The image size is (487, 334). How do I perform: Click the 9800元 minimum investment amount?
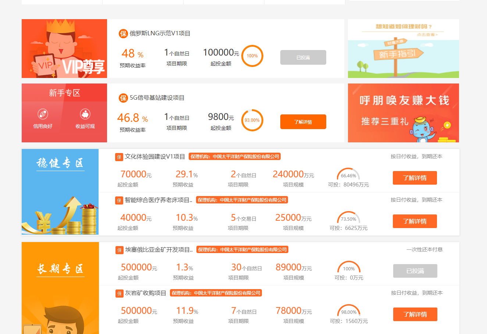(x=221, y=117)
